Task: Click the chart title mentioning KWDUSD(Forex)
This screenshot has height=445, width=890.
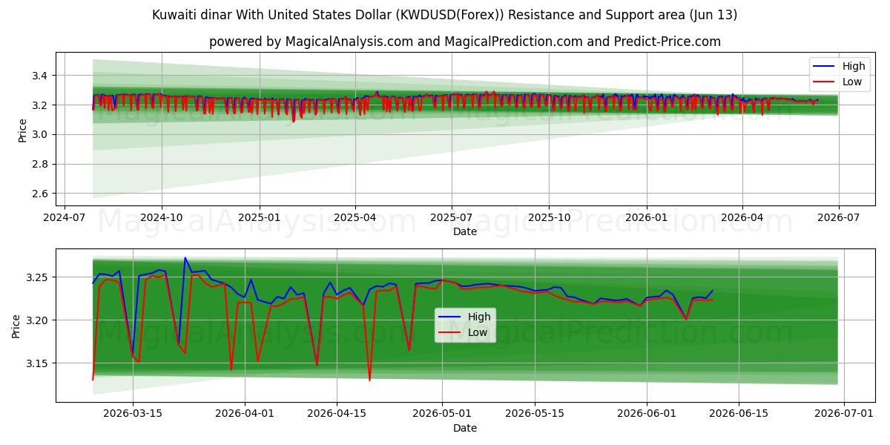Action: (x=445, y=15)
